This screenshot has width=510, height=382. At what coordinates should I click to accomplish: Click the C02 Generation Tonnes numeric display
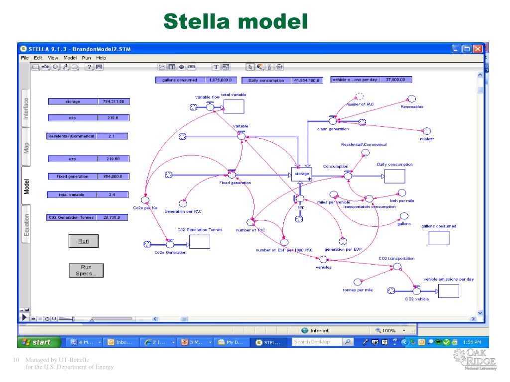click(x=87, y=217)
